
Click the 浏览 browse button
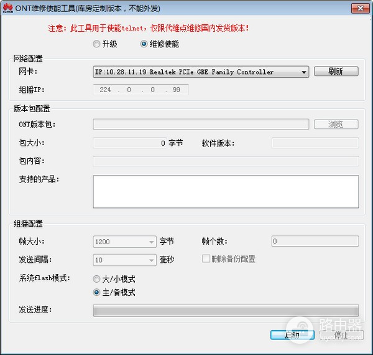(x=336, y=124)
